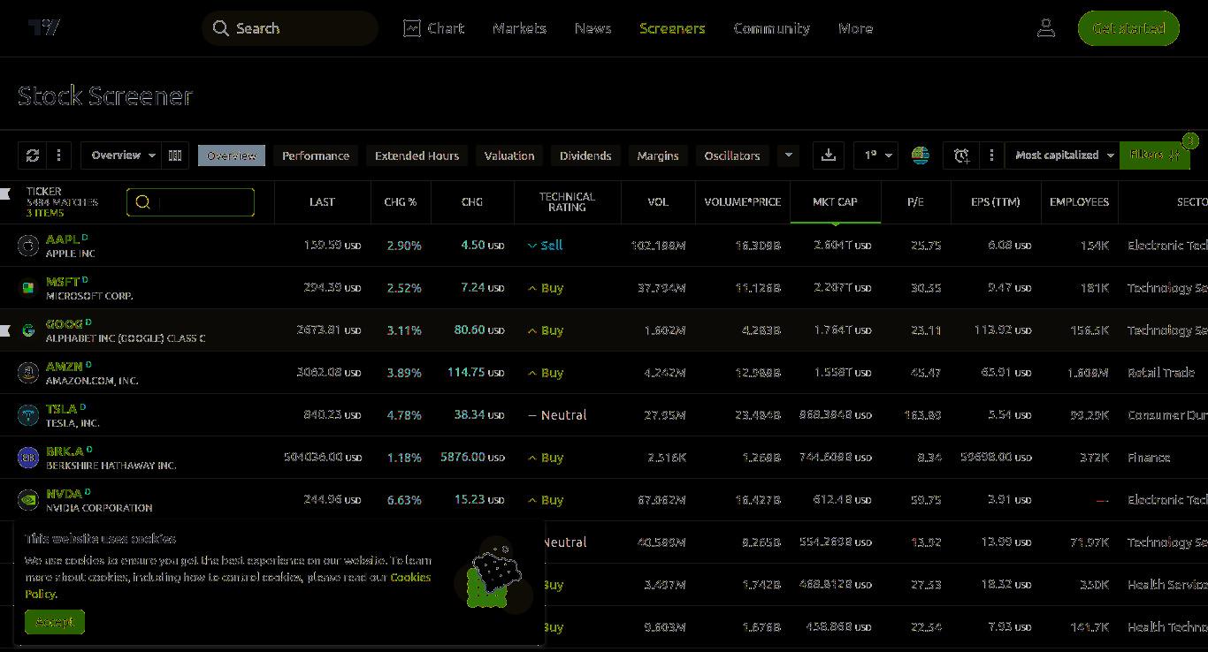Image resolution: width=1208 pixels, height=652 pixels.
Task: Open the Filters panel
Action: click(x=1155, y=155)
